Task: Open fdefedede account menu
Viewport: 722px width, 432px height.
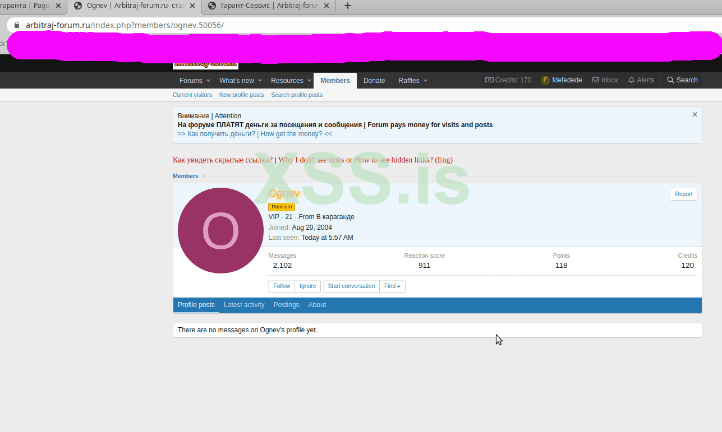Action: (561, 80)
